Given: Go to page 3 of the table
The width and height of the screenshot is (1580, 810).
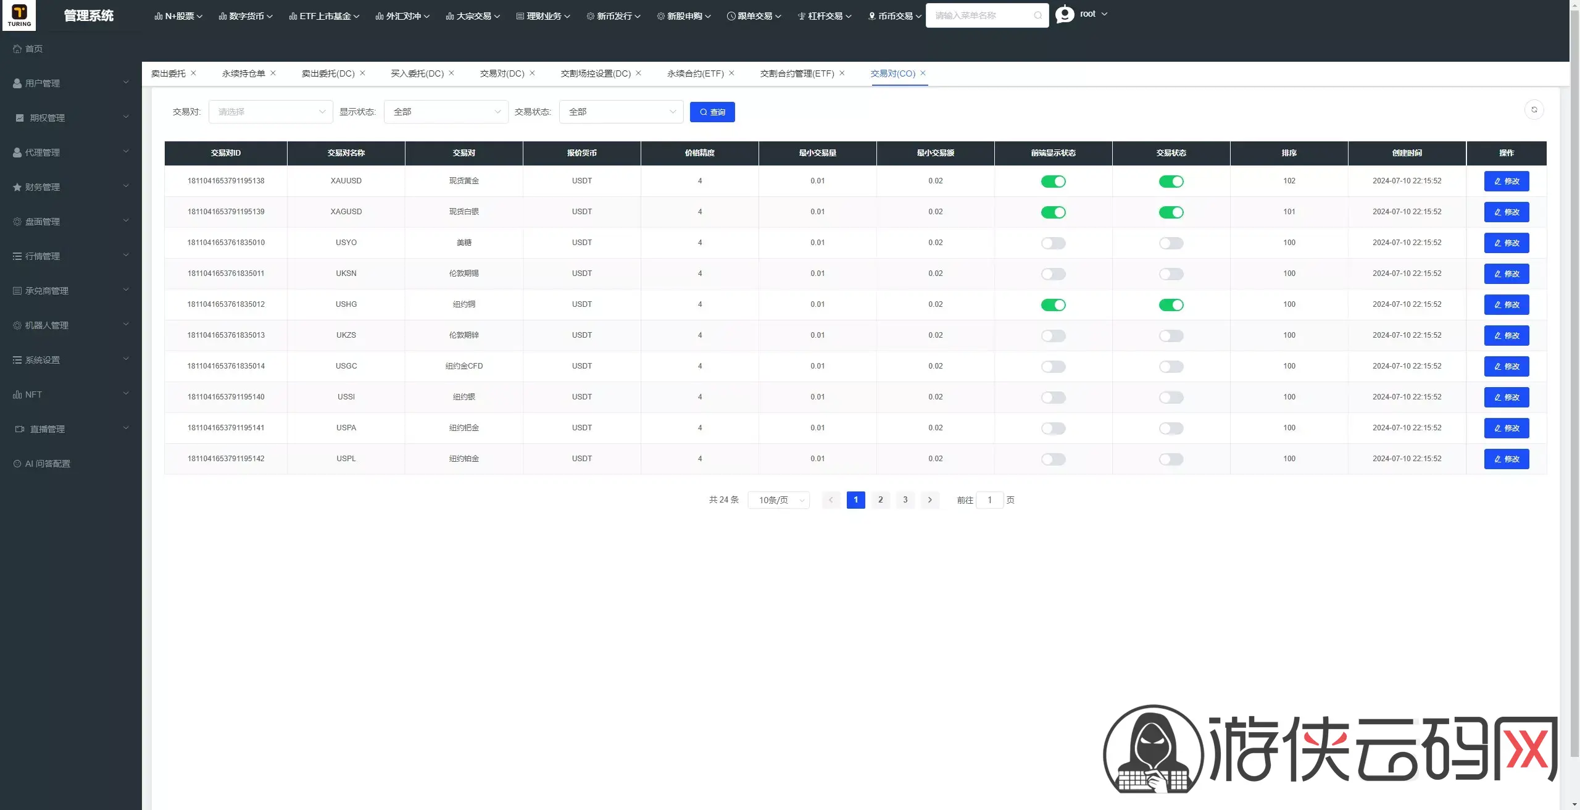Looking at the screenshot, I should pos(905,500).
